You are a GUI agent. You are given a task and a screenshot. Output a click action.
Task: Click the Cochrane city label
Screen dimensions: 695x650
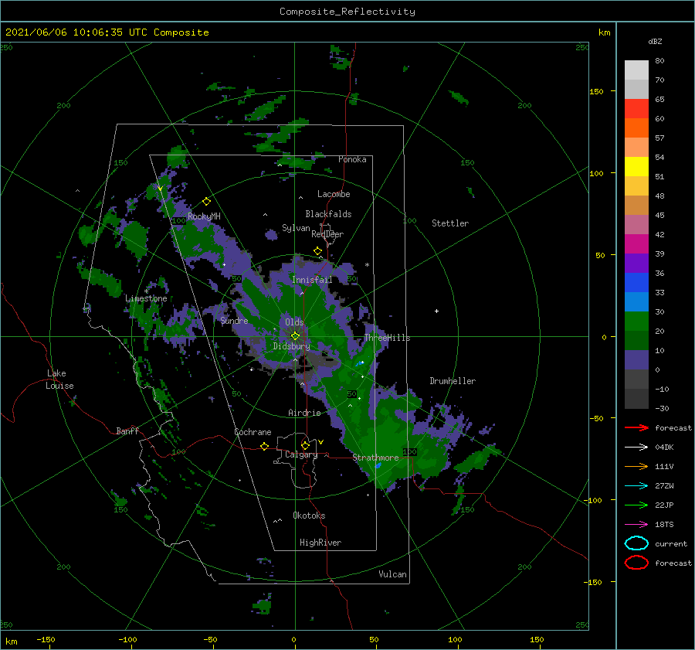tap(253, 432)
